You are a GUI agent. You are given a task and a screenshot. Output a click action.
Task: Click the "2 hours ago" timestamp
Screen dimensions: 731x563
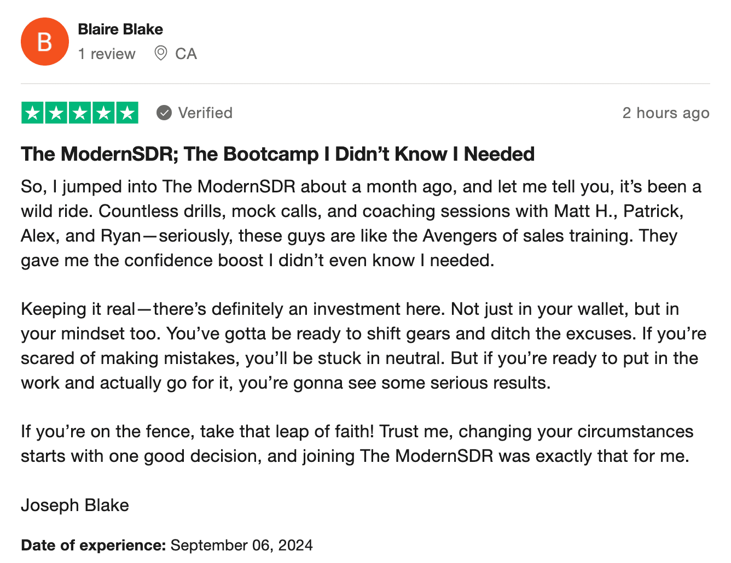pos(665,113)
